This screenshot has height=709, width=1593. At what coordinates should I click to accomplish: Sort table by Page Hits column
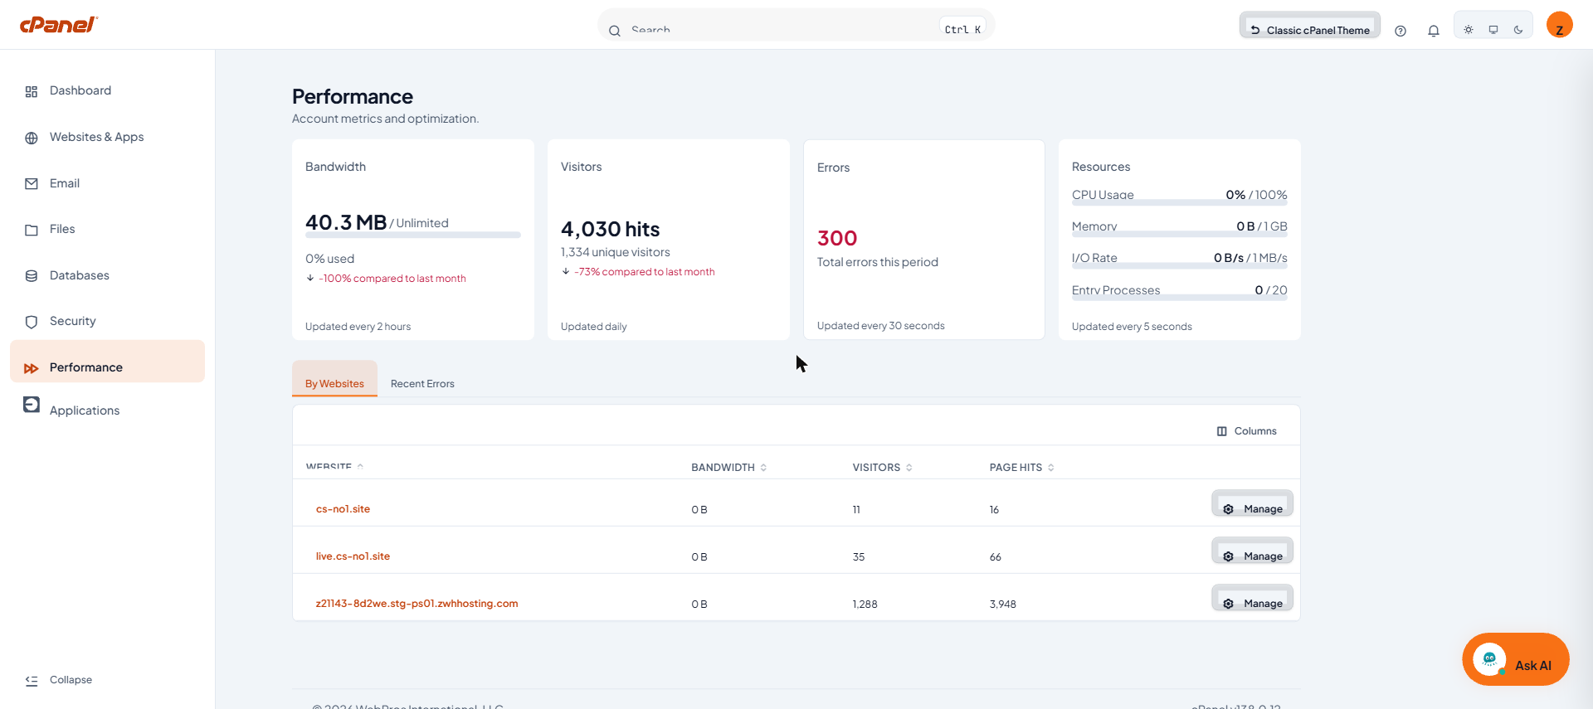click(x=1022, y=468)
